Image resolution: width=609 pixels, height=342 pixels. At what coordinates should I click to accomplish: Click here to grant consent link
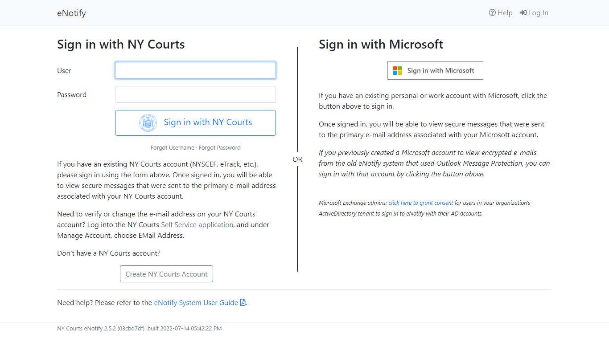pos(421,203)
